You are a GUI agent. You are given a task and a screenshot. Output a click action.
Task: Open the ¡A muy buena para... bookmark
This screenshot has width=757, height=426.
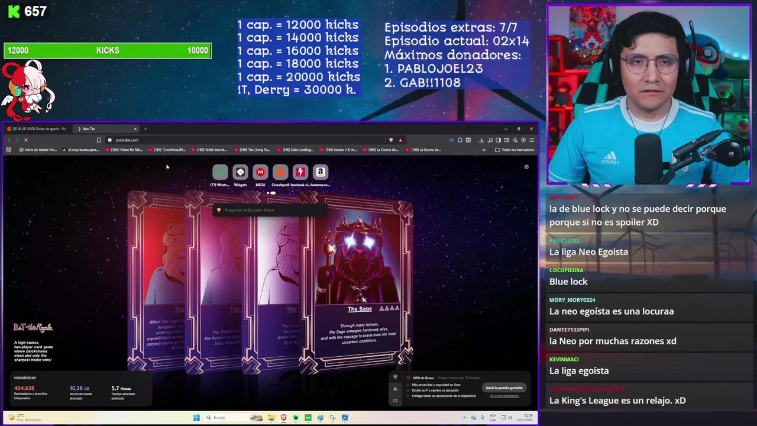[x=82, y=150]
